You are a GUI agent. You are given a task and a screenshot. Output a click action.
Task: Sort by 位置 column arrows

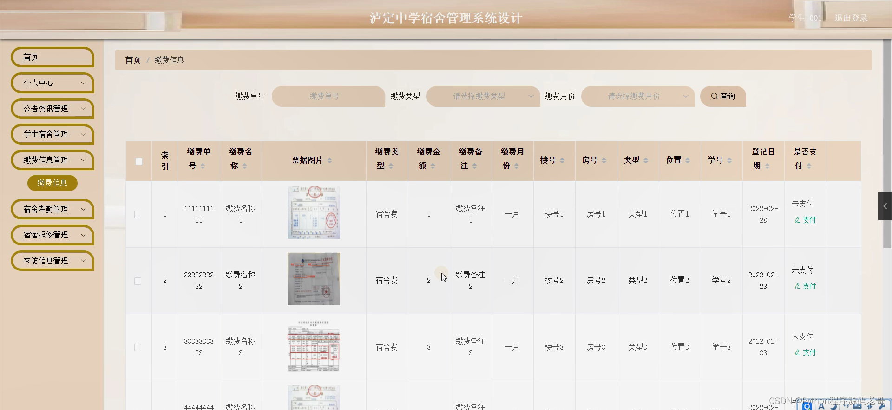[x=688, y=160]
